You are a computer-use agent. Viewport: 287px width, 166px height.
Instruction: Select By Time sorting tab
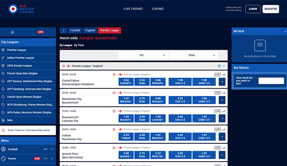79,45
